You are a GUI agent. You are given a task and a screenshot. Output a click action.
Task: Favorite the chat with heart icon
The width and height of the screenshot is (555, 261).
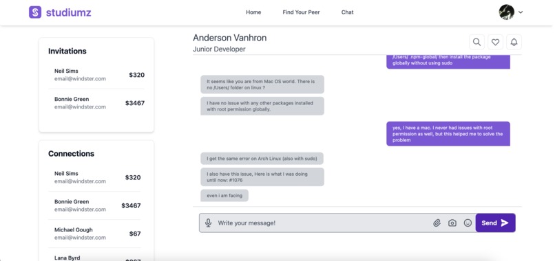pos(495,42)
